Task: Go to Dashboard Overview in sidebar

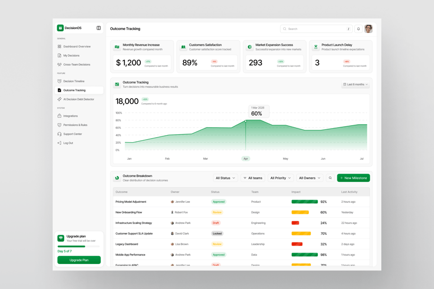Action: point(77,47)
